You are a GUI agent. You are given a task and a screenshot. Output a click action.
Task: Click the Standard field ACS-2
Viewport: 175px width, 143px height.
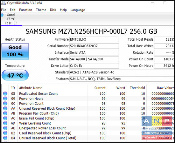click(x=122, y=72)
